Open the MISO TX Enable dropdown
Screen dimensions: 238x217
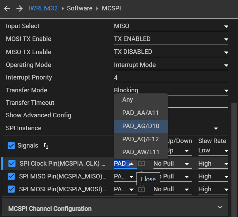coord(171,52)
